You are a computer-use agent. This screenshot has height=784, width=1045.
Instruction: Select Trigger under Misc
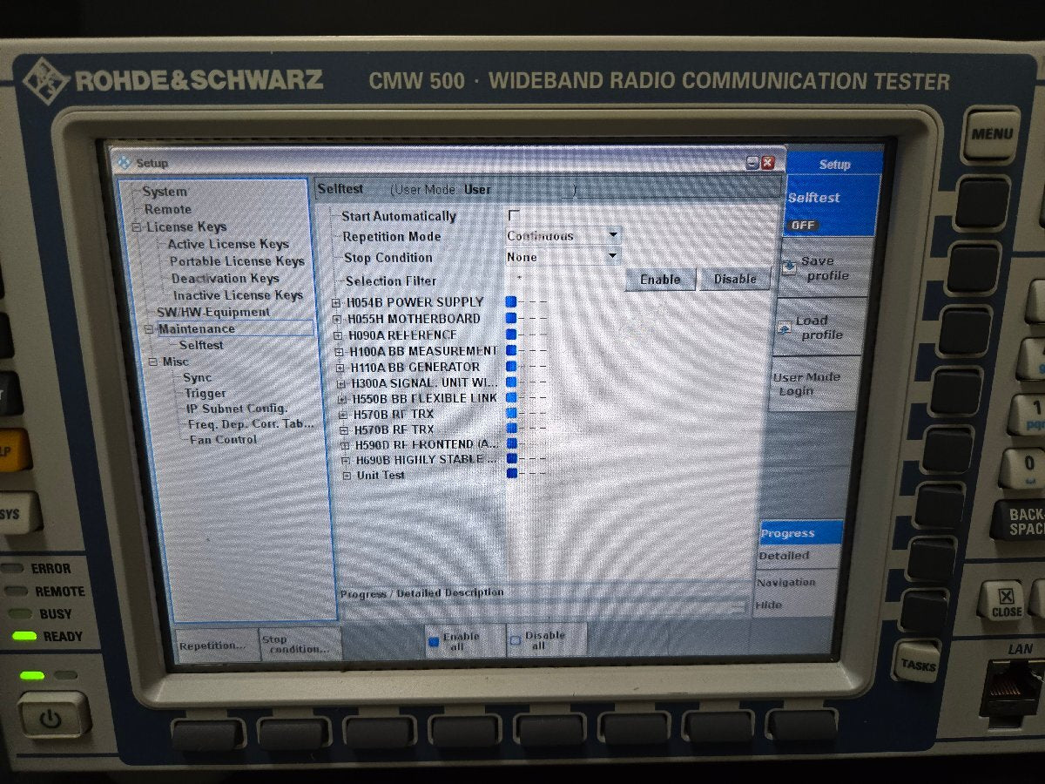206,393
